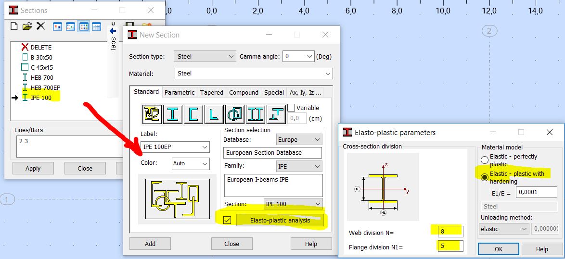Click Close in the New Section dialog
This screenshot has height=259, width=565.
pyautogui.click(x=231, y=244)
